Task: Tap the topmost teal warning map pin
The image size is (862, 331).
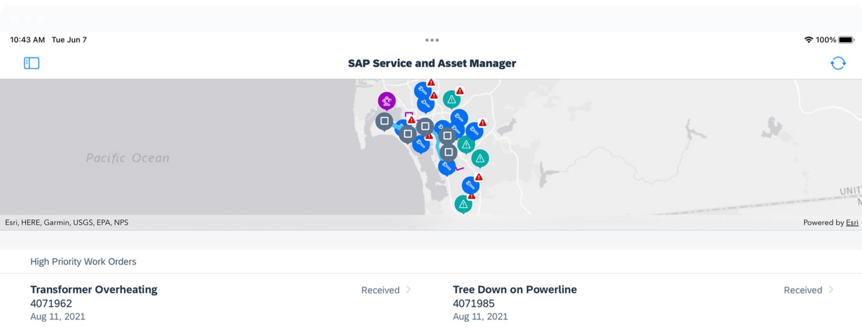Action: (x=452, y=100)
